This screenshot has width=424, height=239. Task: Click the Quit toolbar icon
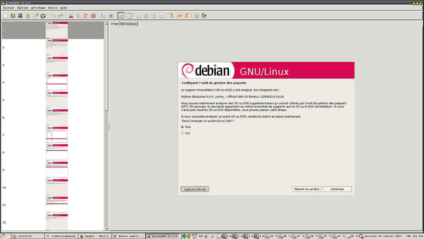pos(204,16)
